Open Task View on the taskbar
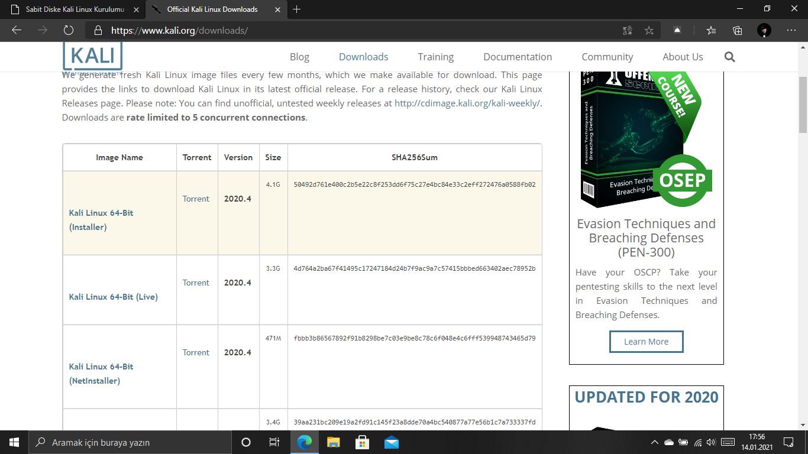This screenshot has height=454, width=808. (x=274, y=442)
